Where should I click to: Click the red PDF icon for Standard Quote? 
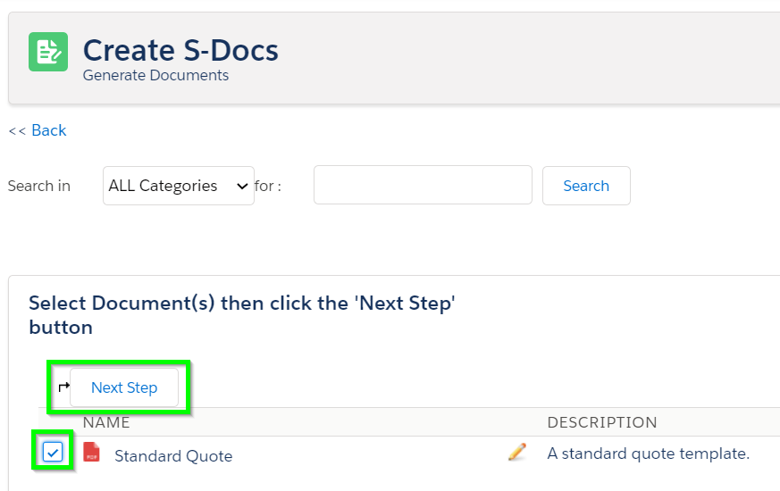click(x=91, y=452)
